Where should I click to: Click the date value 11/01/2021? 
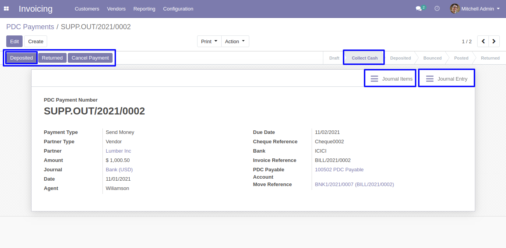click(x=118, y=179)
